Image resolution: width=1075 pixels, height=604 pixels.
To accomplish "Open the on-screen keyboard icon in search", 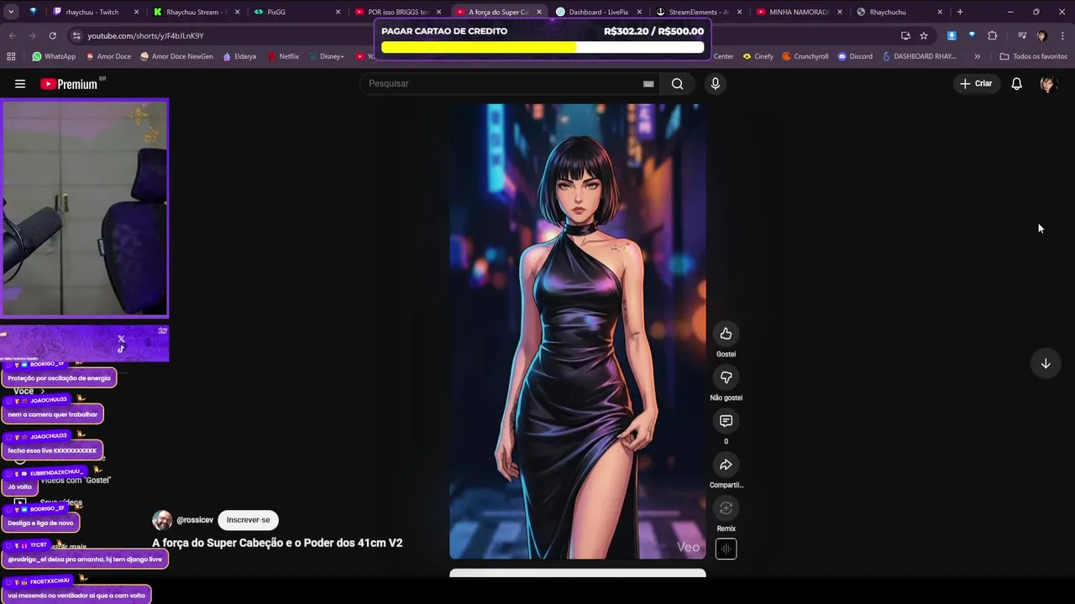I will 648,84.
